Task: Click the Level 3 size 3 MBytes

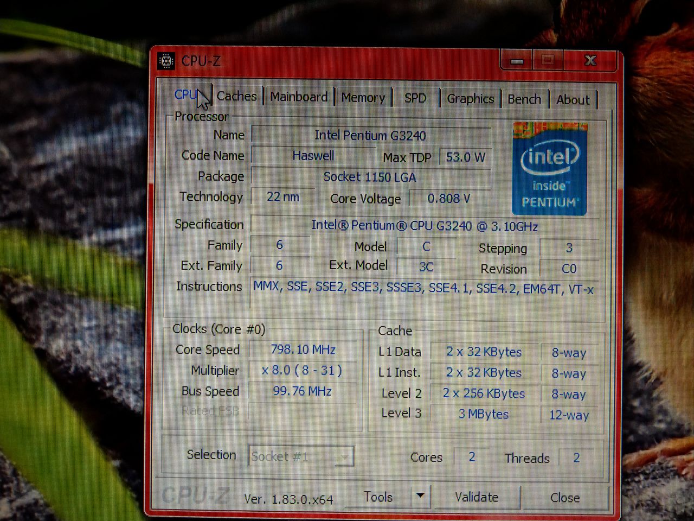Action: 484,414
